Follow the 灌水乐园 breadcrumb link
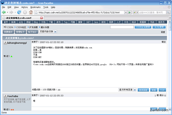Screen dimensions: 172x115 45,27
